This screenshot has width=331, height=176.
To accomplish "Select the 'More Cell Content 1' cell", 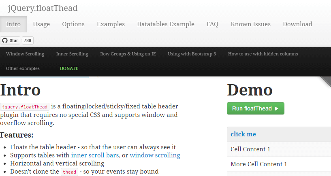I will 279,164.
